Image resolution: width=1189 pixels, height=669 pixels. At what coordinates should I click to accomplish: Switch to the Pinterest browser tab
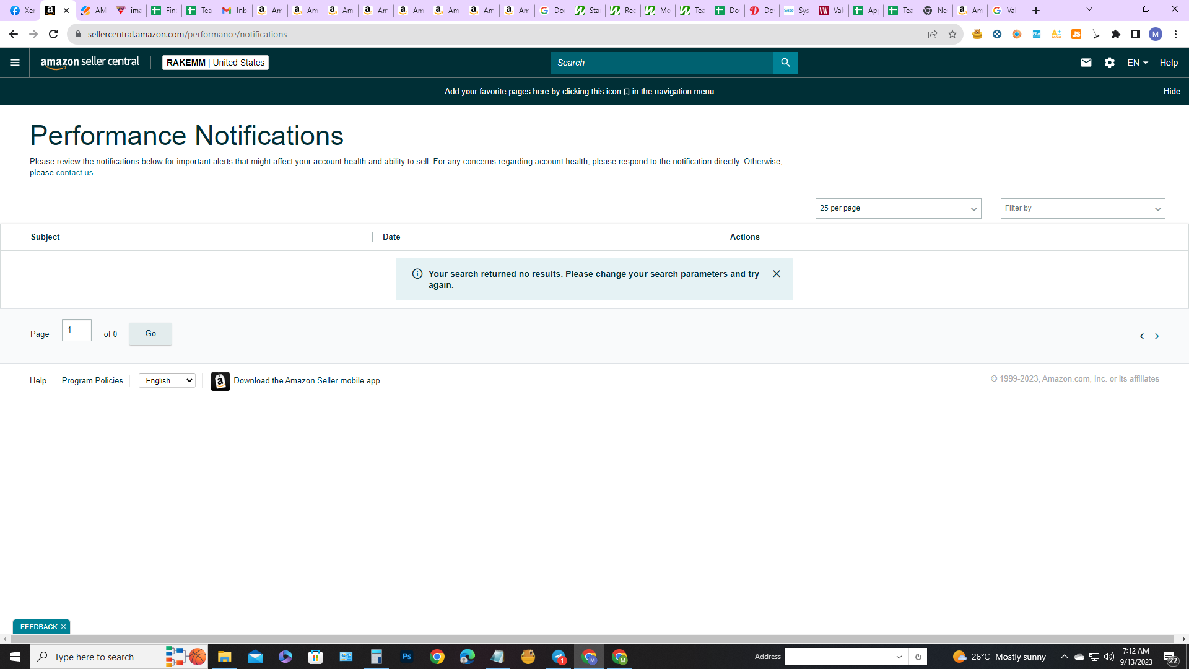point(762,11)
